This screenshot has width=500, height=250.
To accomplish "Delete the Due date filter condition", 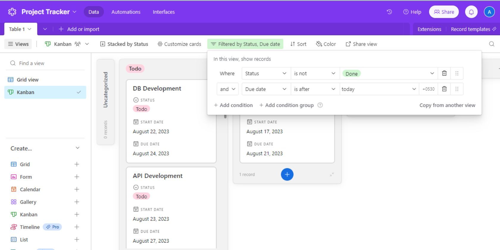I will 444,89.
